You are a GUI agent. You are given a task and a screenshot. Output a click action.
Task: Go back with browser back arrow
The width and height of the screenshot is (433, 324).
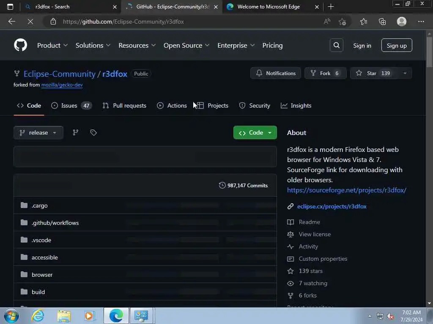point(11,22)
